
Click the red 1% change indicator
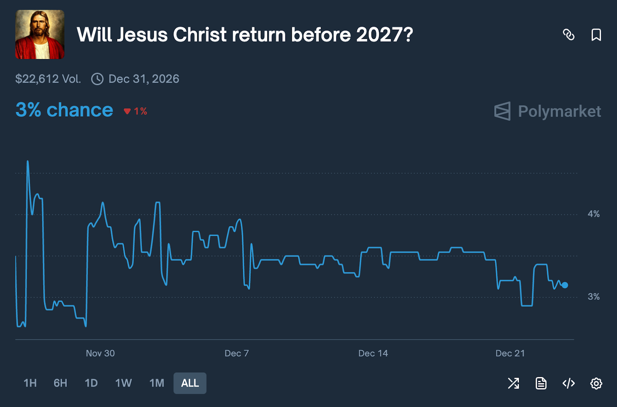[136, 111]
